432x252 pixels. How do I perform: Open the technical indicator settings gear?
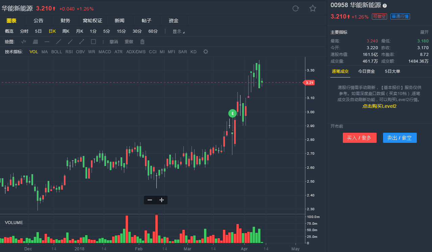coord(205,52)
